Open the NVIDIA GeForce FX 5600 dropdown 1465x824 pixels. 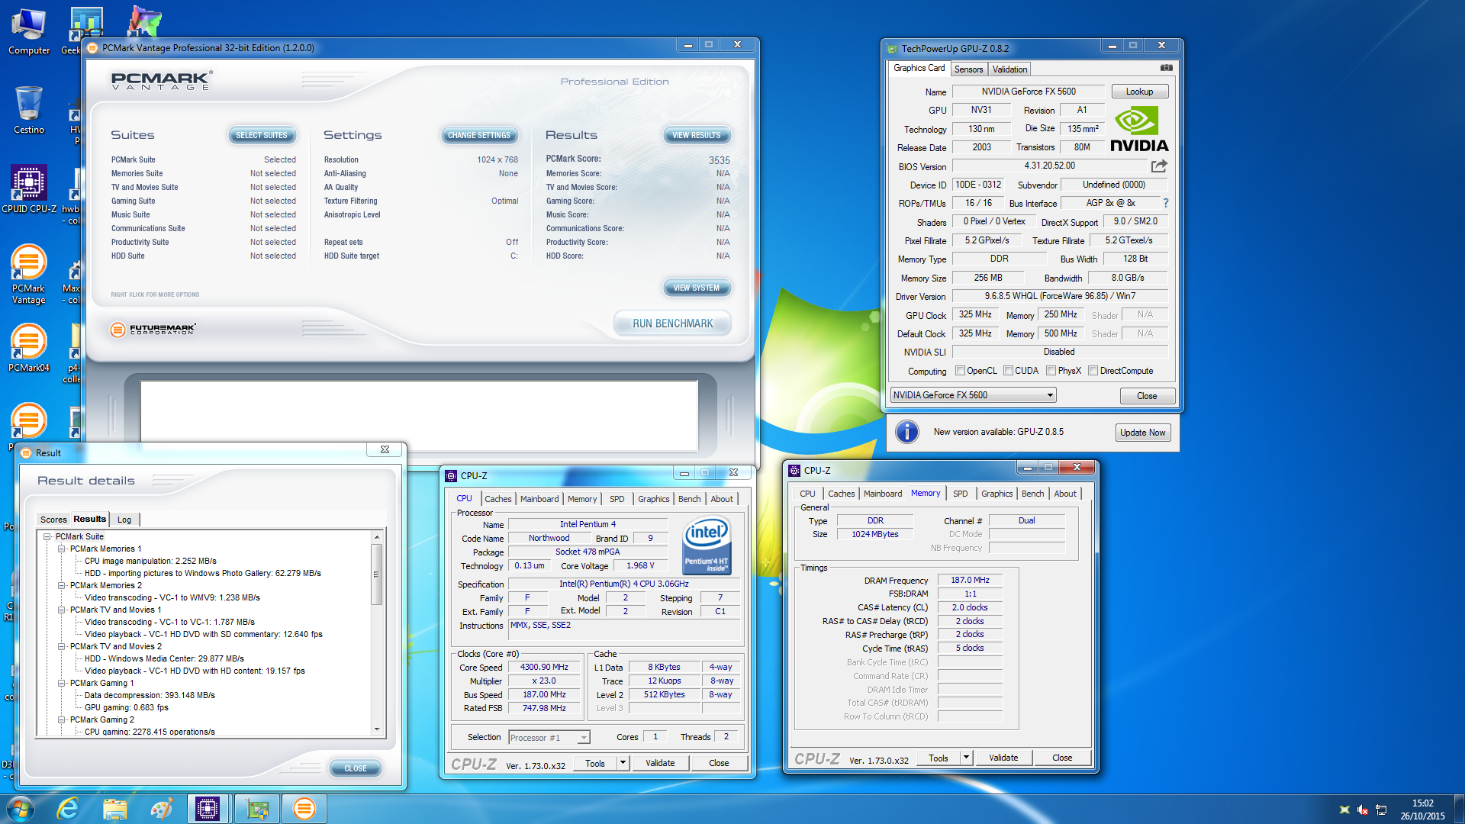coord(973,395)
